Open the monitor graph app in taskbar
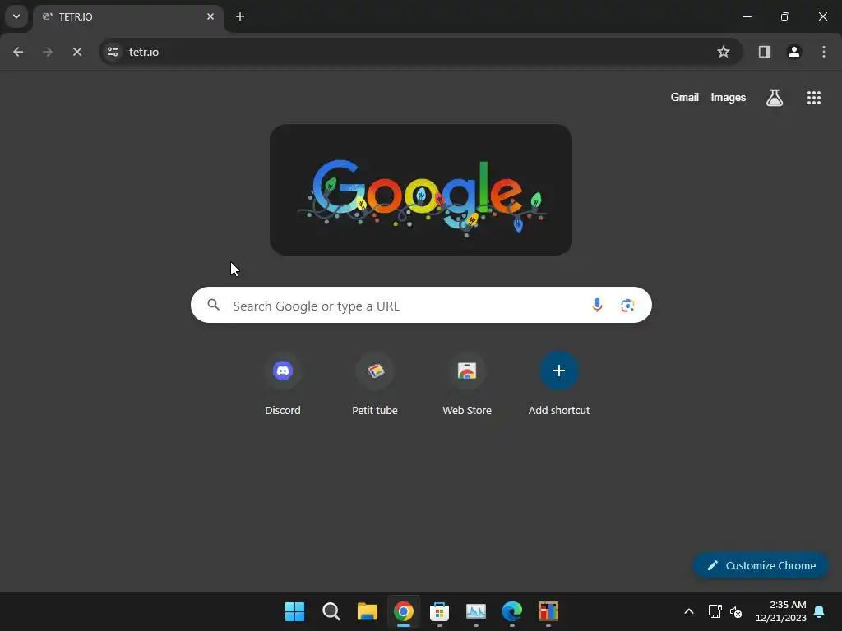The width and height of the screenshot is (842, 631). [476, 611]
